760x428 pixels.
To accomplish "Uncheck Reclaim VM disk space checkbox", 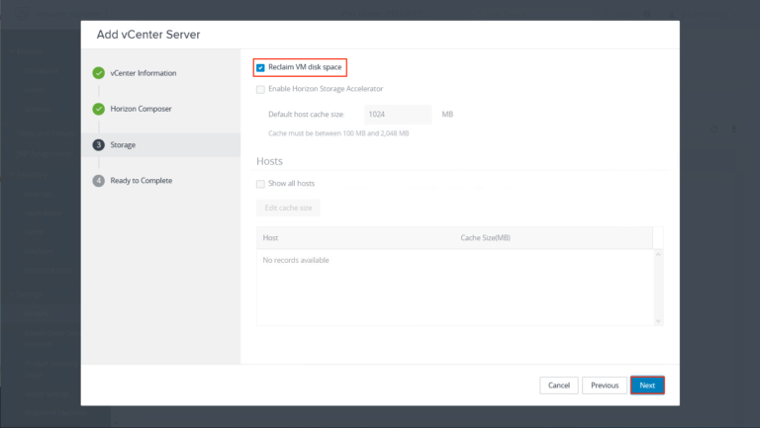I will [260, 68].
